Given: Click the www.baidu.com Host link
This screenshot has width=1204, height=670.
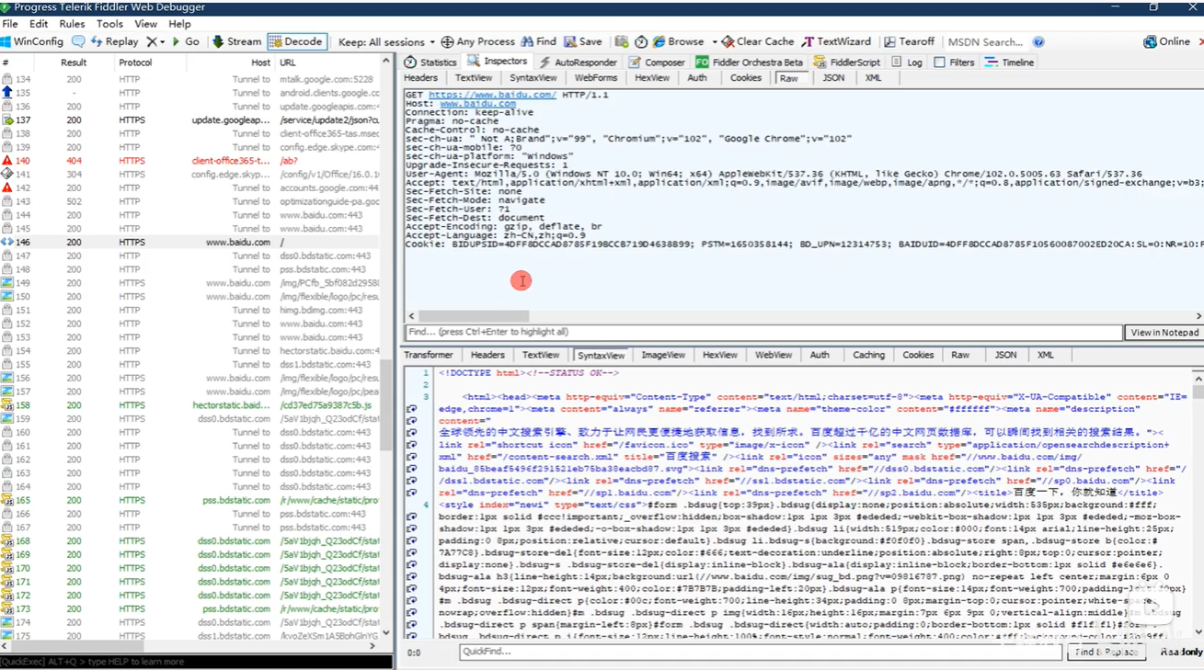Looking at the screenshot, I should [x=477, y=104].
